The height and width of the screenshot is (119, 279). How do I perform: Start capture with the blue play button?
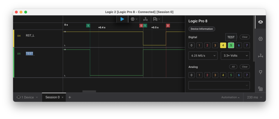122,19
